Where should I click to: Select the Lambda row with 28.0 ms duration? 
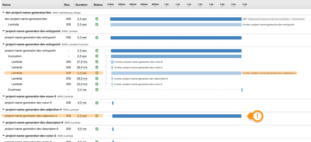(17, 79)
